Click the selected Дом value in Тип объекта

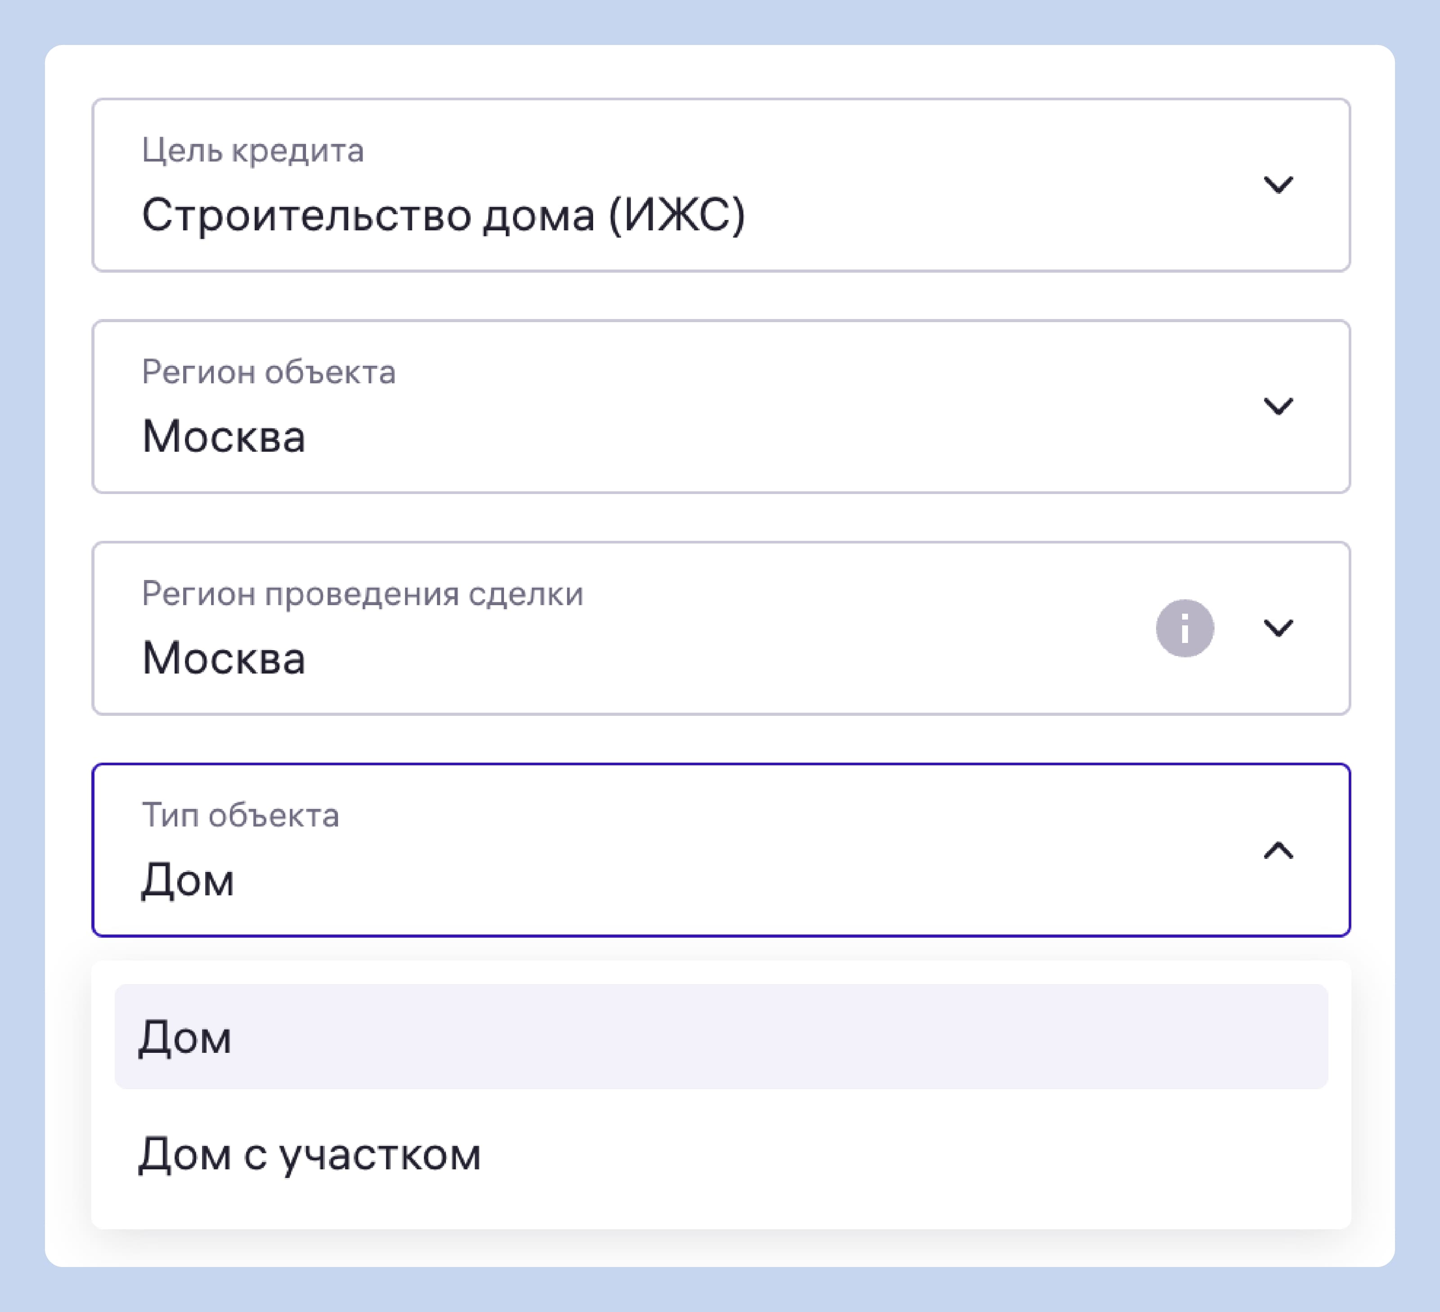[x=187, y=881]
